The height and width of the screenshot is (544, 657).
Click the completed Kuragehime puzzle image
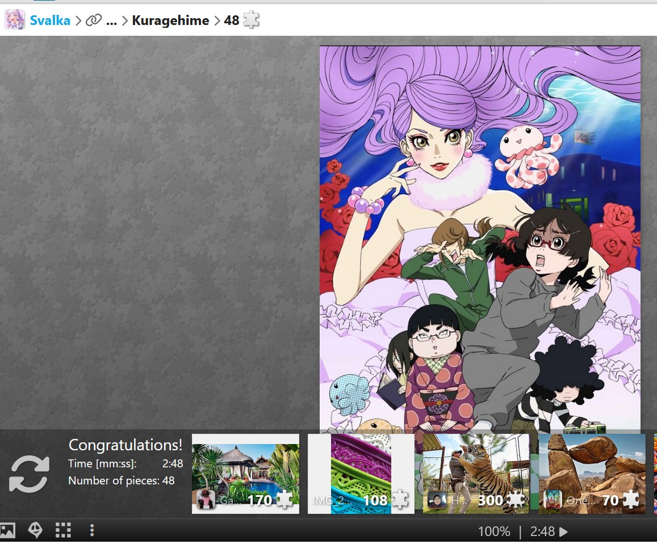pyautogui.click(x=480, y=239)
